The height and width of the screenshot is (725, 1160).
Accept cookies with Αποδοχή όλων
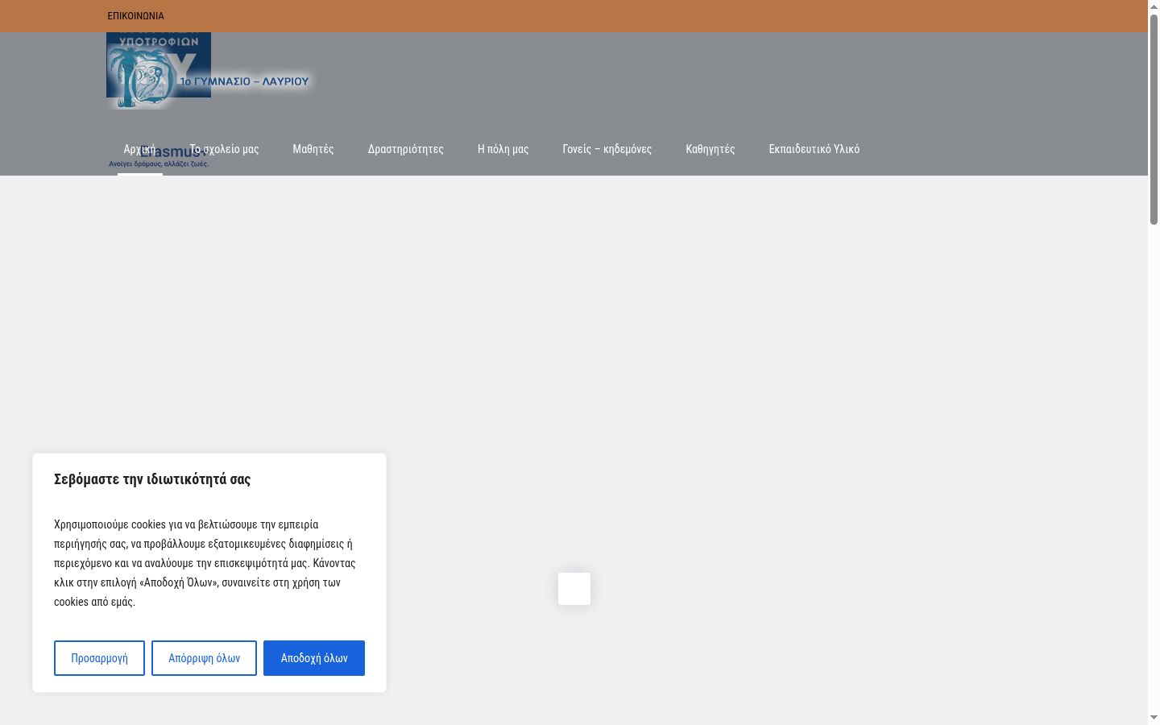click(314, 658)
